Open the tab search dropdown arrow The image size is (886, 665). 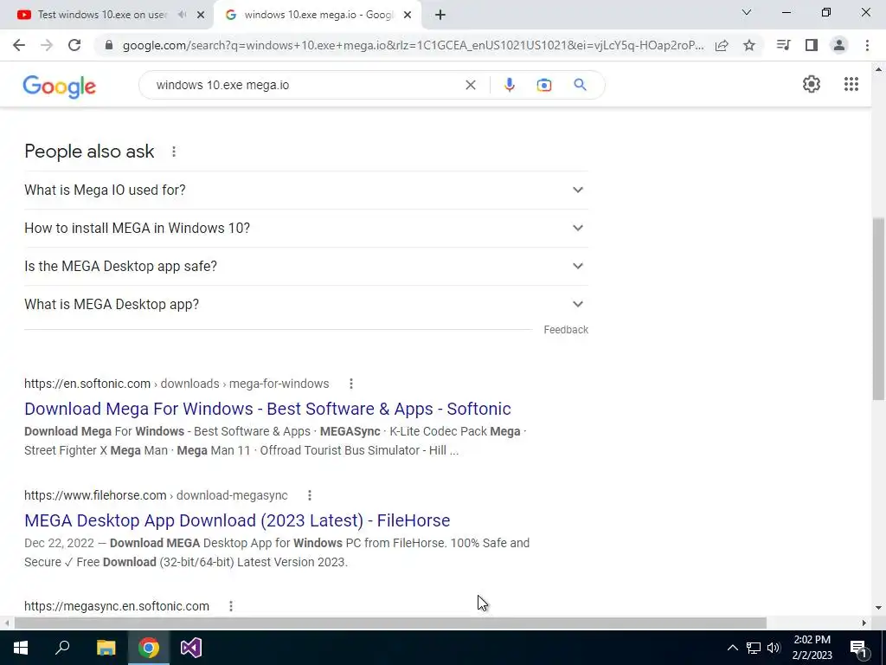coord(747,12)
